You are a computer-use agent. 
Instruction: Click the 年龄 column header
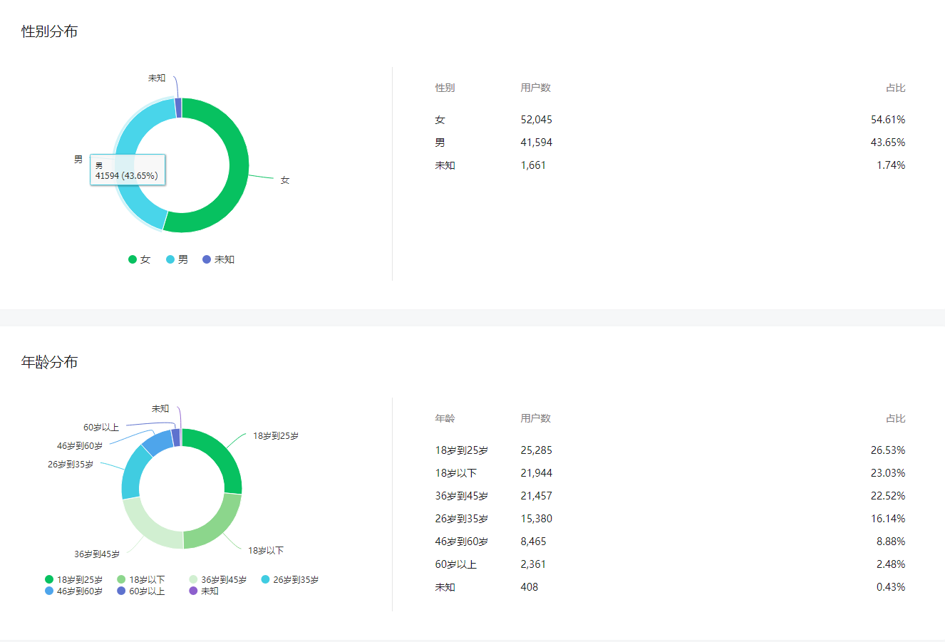coord(445,418)
